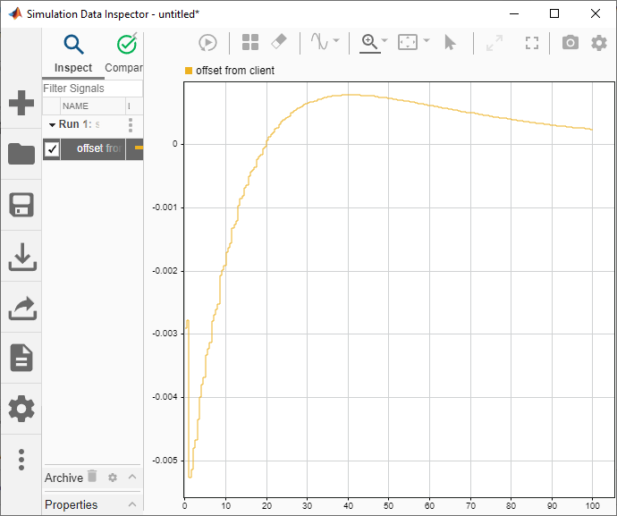The width and height of the screenshot is (617, 516).
Task: Click the Export share arrow icon
Action: pos(21,308)
